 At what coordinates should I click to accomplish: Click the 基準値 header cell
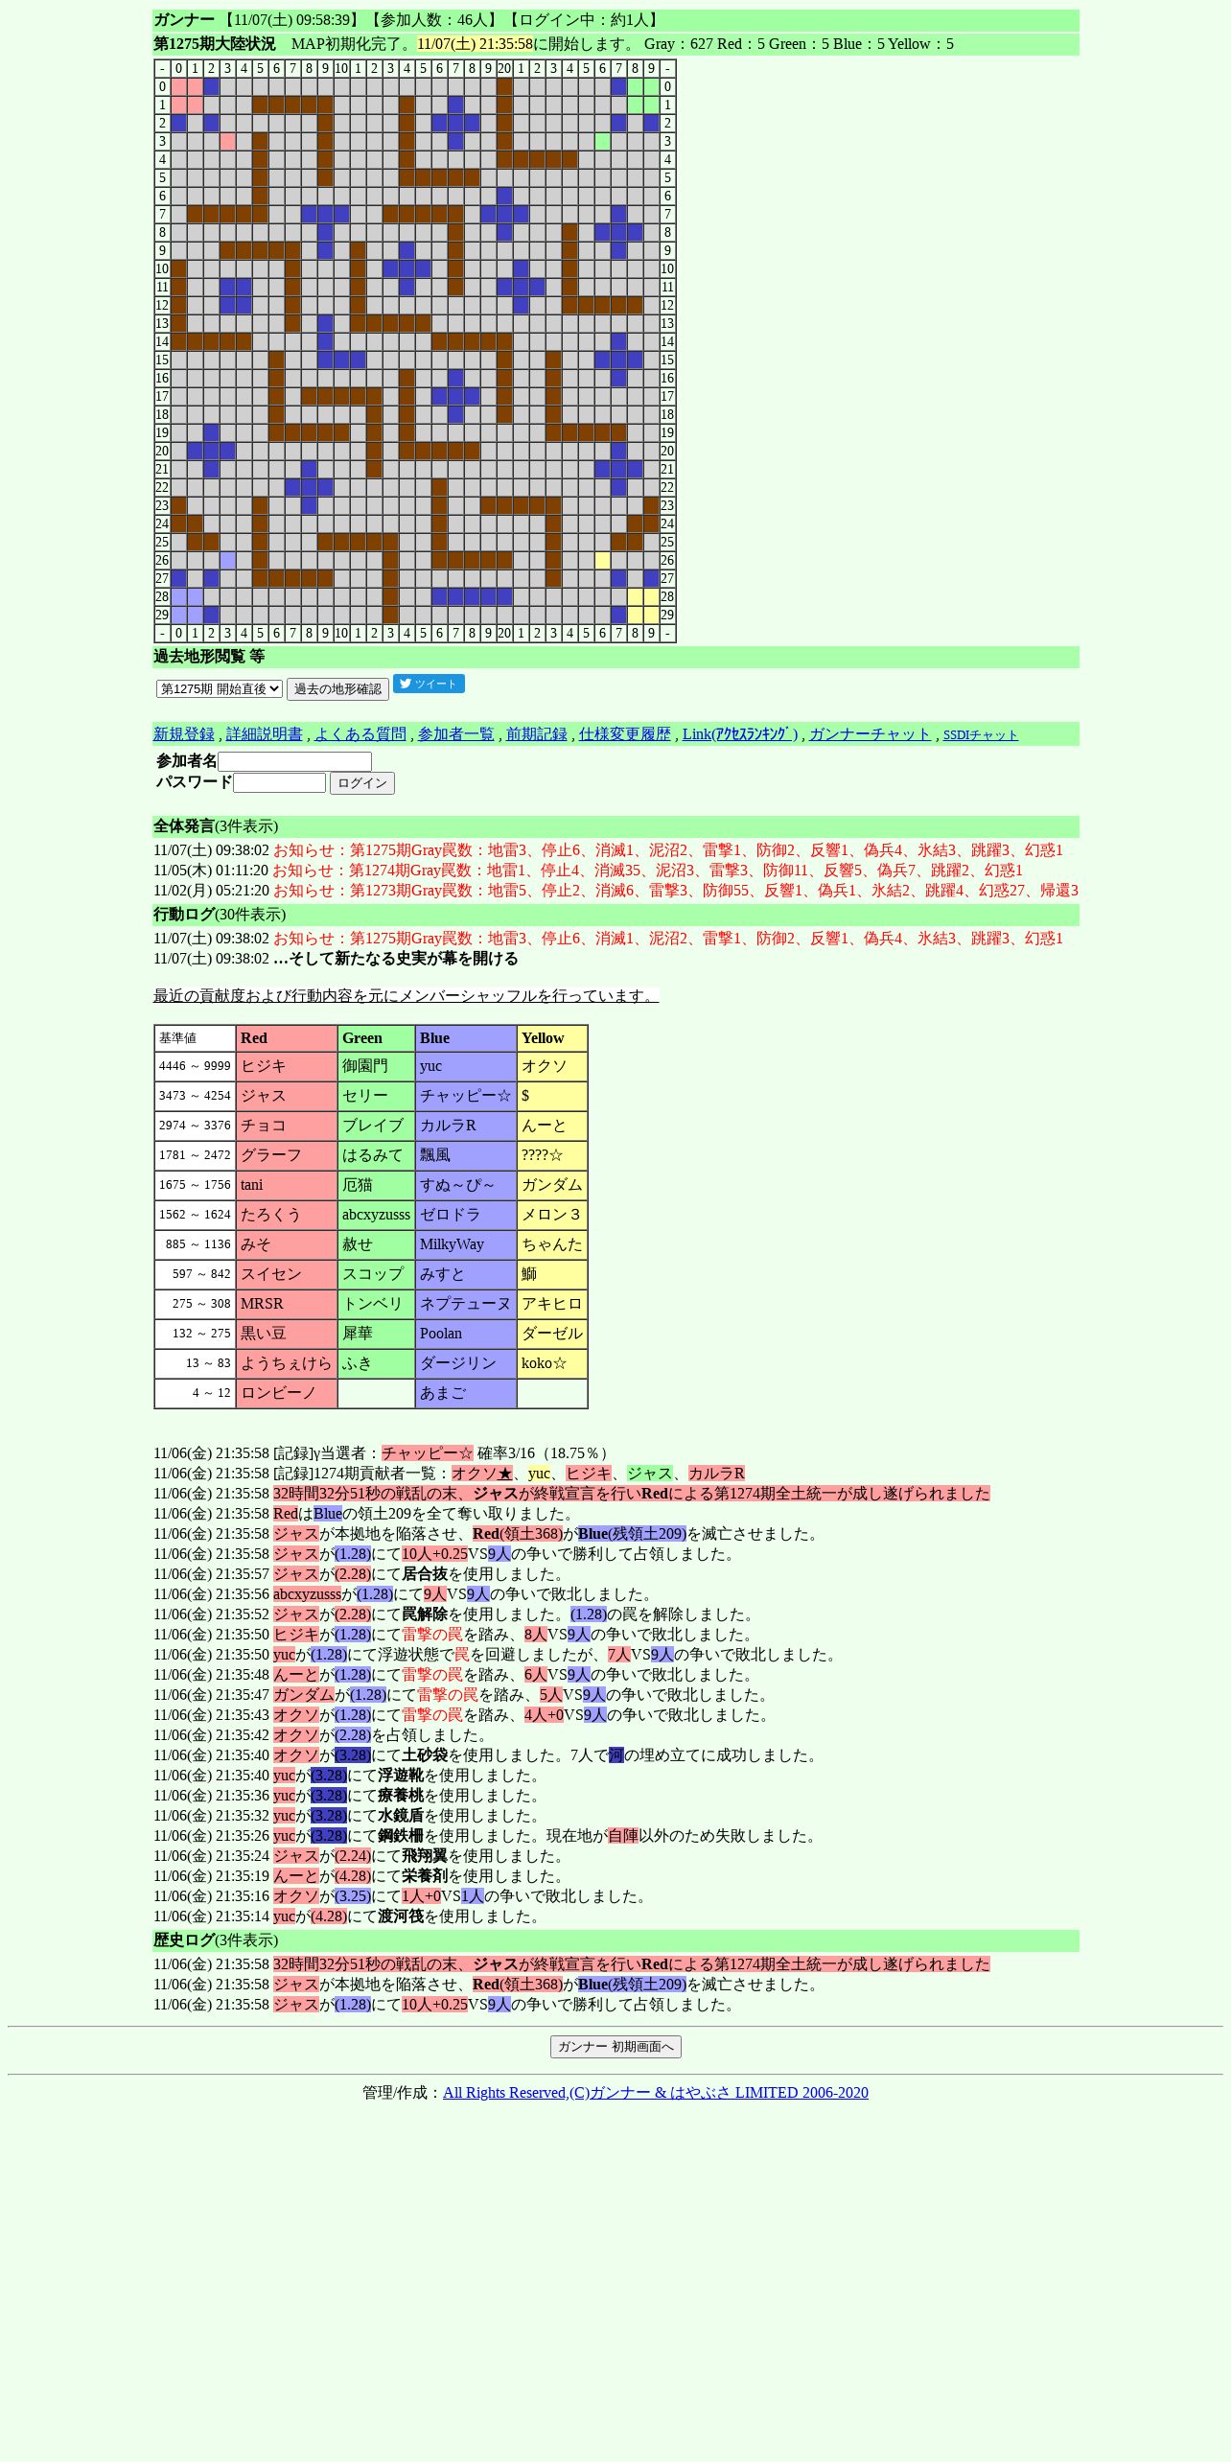195,1038
